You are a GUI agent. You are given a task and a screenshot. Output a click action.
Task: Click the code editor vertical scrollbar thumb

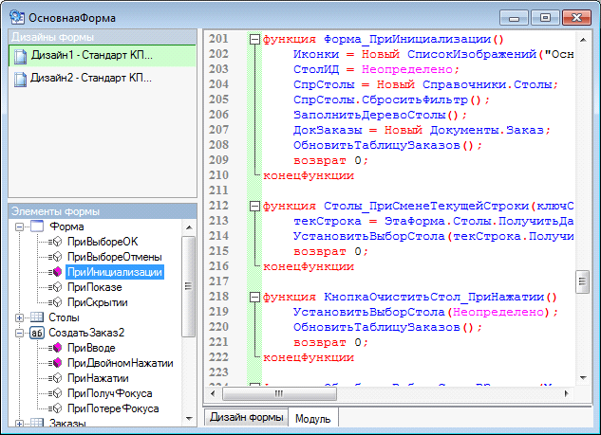coord(582,281)
